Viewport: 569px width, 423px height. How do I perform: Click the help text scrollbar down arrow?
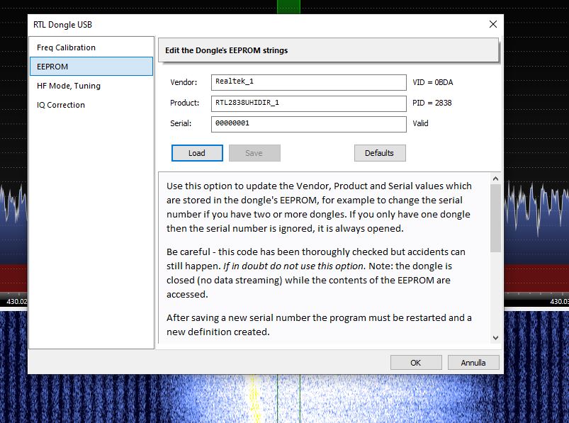tap(495, 338)
